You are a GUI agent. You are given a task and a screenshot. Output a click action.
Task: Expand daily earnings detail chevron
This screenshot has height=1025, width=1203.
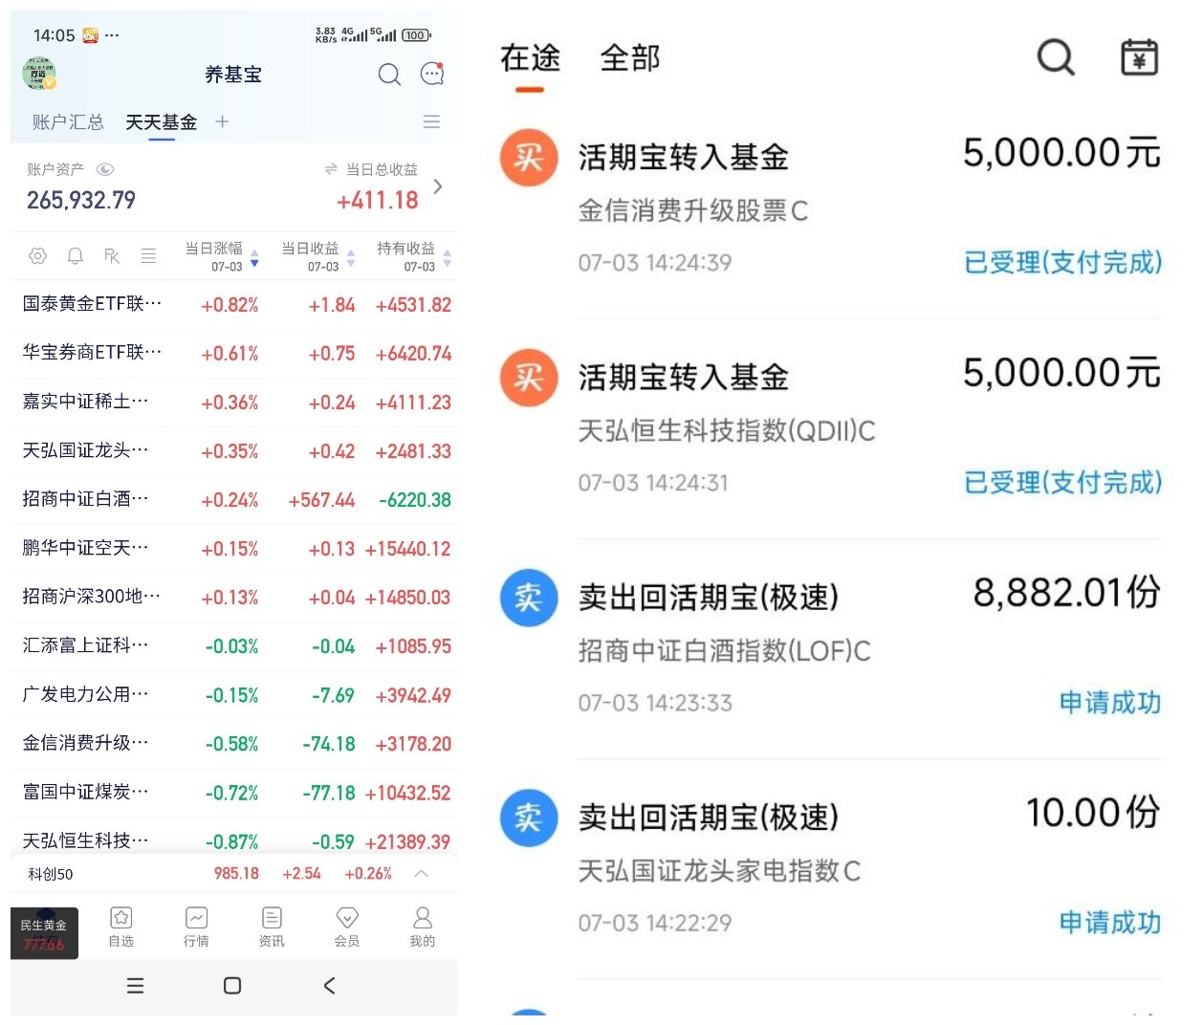point(438,186)
